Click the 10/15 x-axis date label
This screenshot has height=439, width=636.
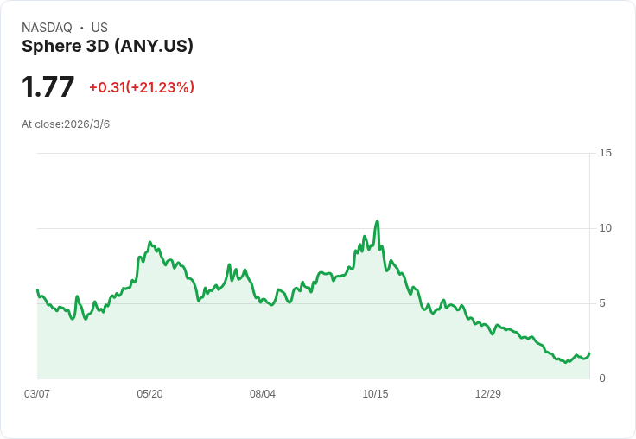(x=375, y=394)
